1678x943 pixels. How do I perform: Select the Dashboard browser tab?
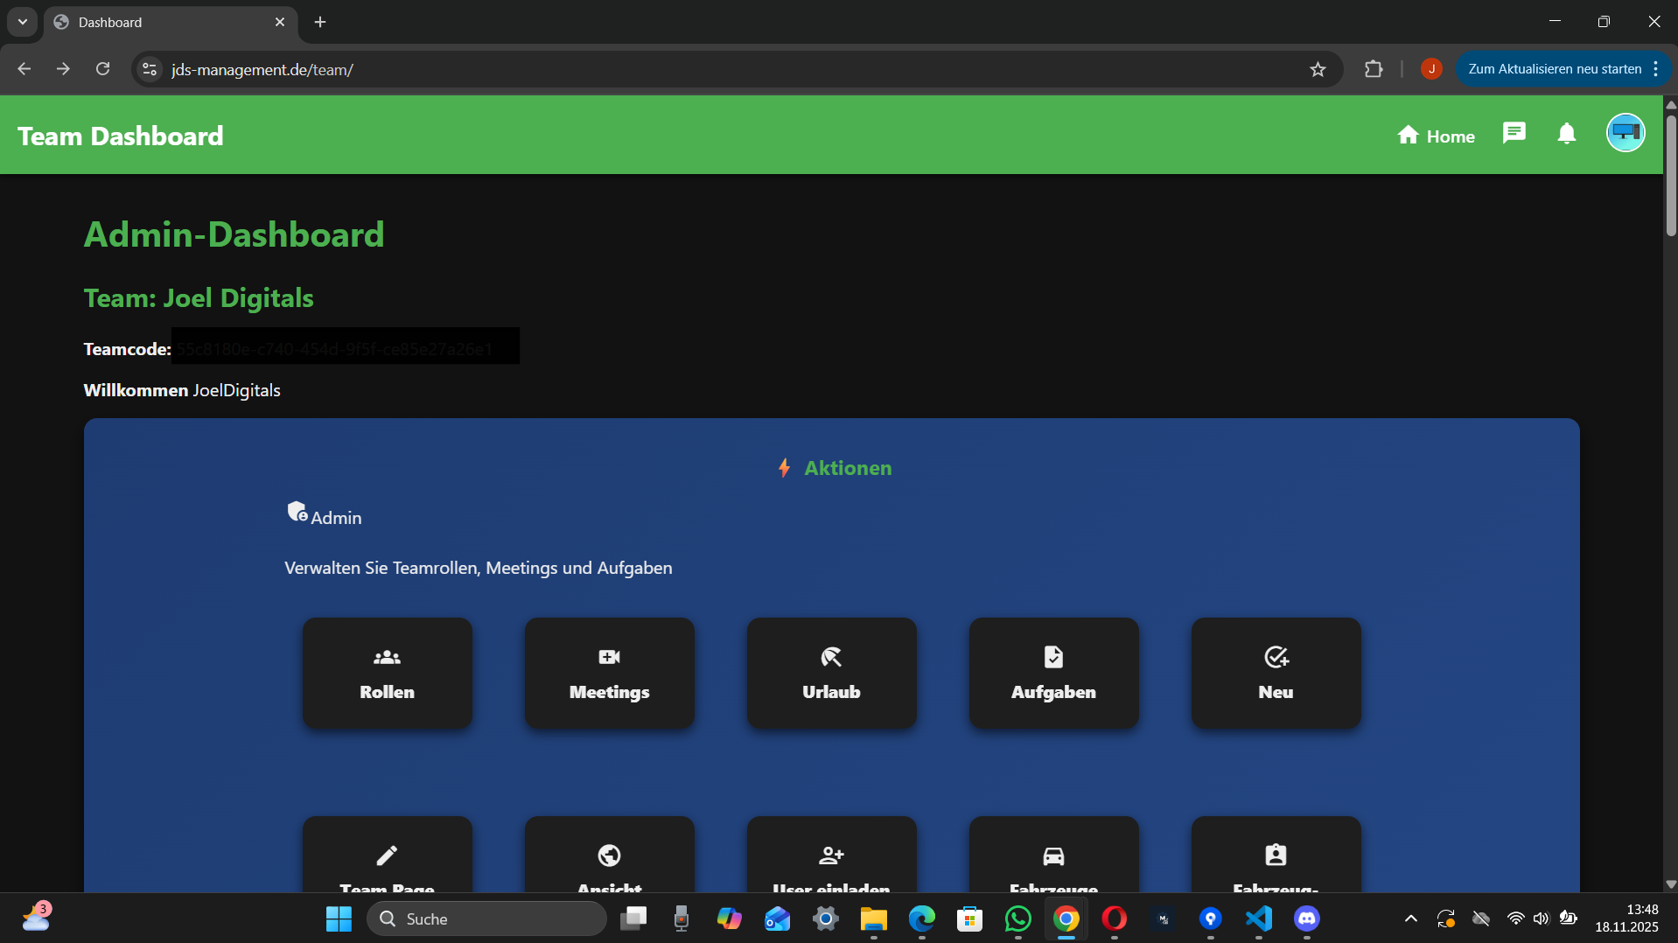pyautogui.click(x=131, y=22)
